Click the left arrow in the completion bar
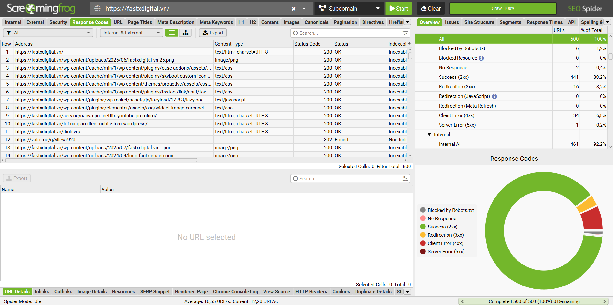Screen dimensions: 613x305 (462, 301)
